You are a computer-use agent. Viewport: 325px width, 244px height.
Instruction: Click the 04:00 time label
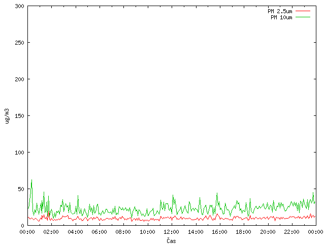click(x=75, y=232)
